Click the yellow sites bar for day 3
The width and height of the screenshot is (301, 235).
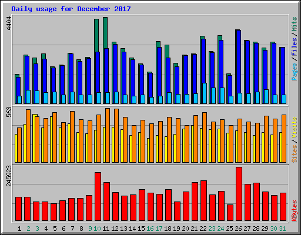[x=34, y=138]
